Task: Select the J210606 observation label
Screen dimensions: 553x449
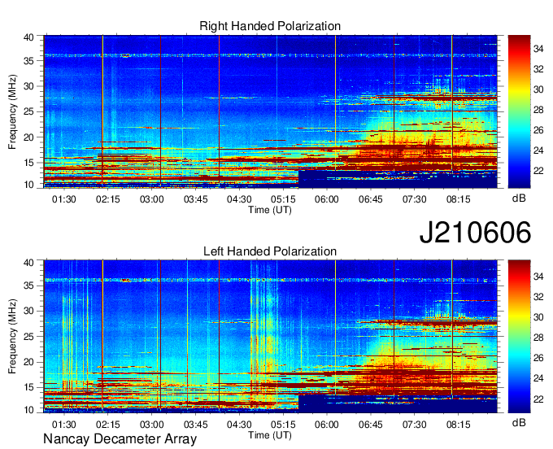Action: pyautogui.click(x=475, y=232)
